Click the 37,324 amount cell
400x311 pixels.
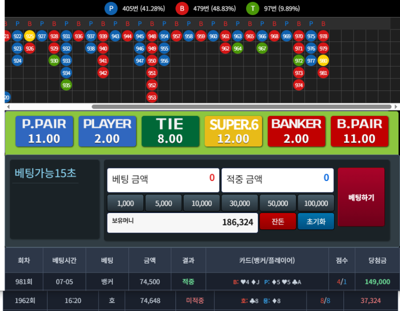point(370,300)
